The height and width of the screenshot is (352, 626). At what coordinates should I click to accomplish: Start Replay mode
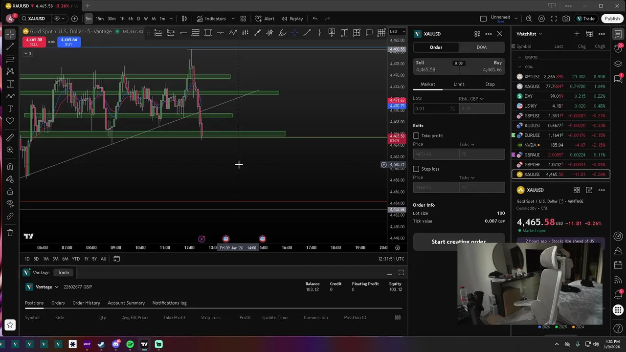(x=292, y=19)
